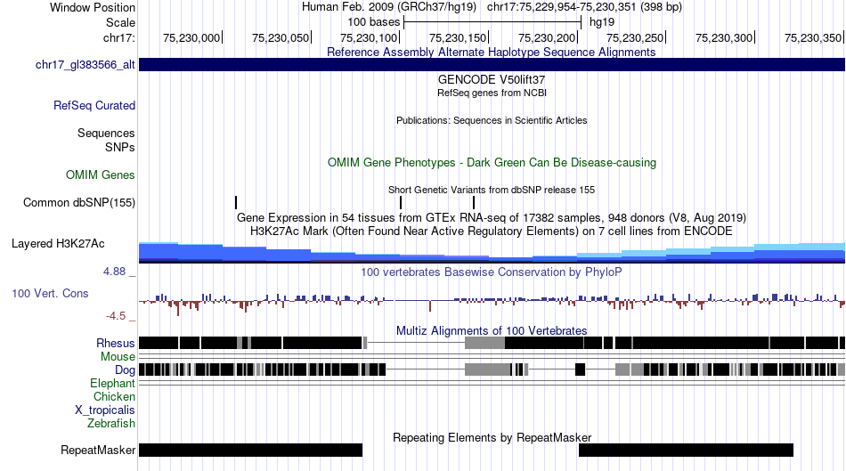Image resolution: width=846 pixels, height=471 pixels.
Task: Click the 100 vertebrates Basewise Conservation title
Action: (x=492, y=272)
